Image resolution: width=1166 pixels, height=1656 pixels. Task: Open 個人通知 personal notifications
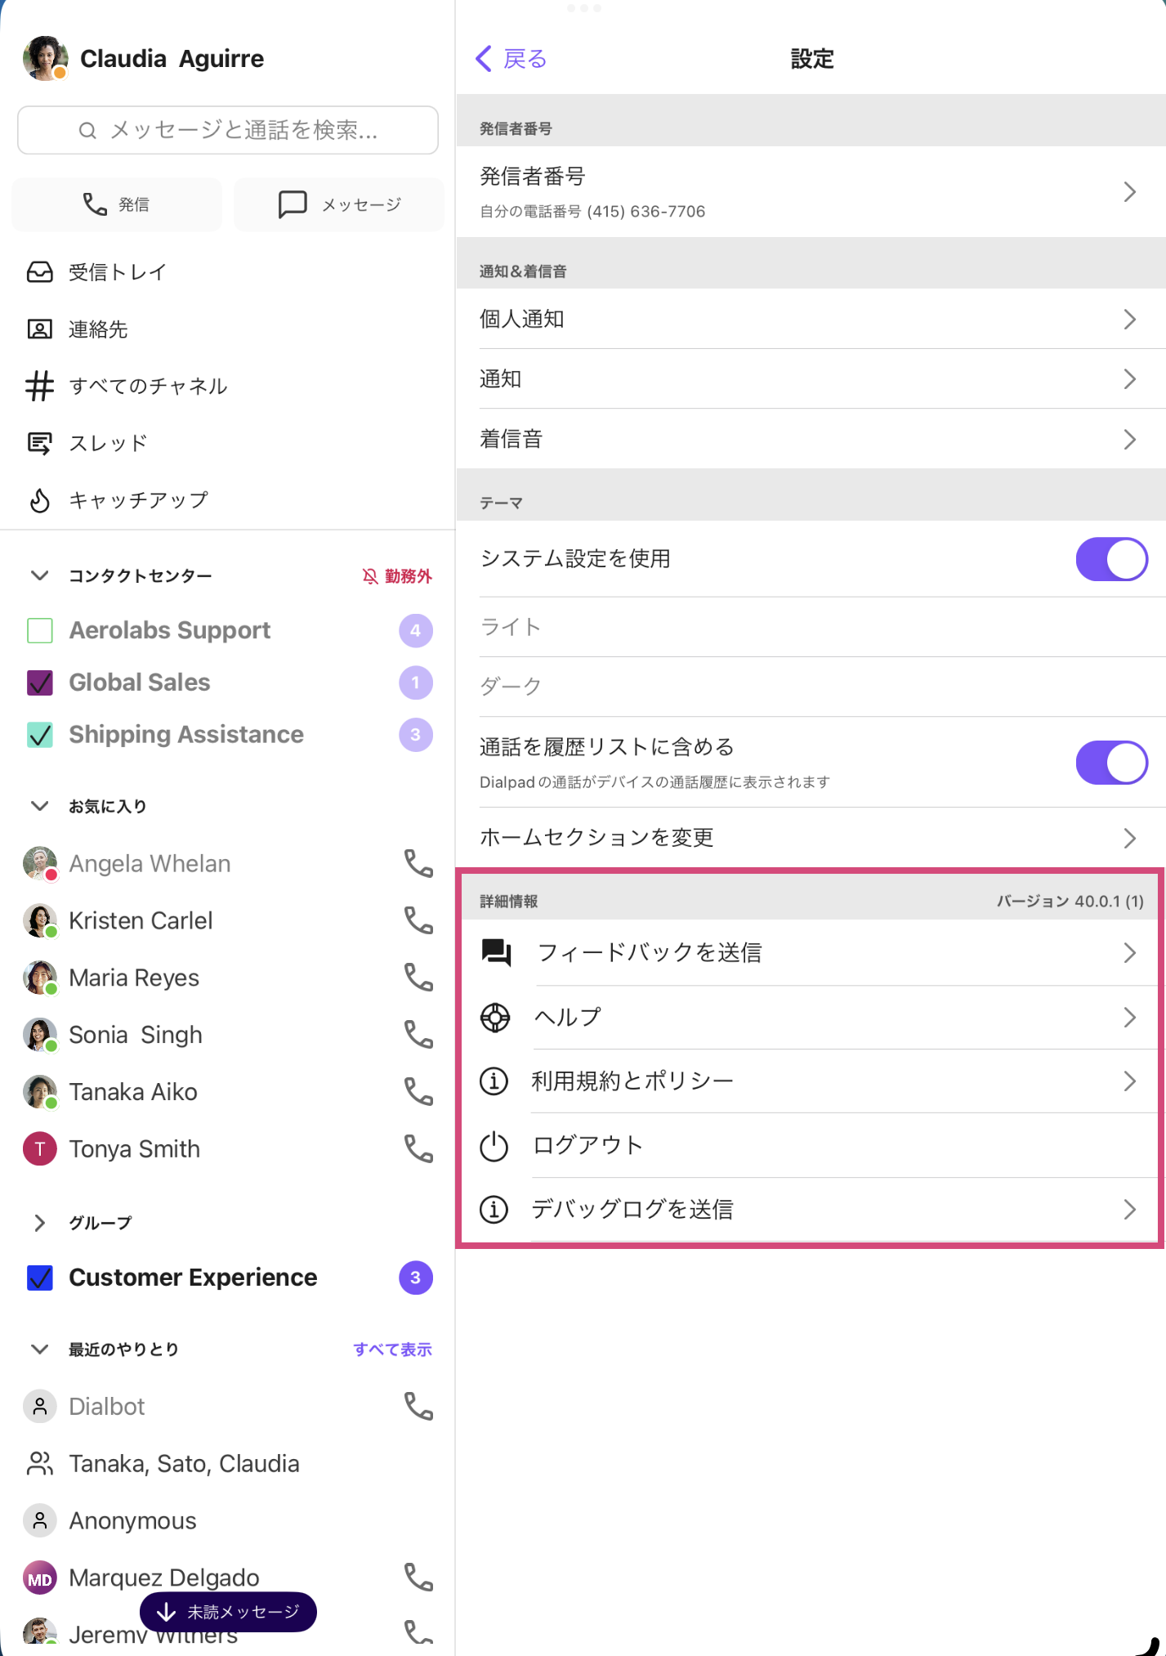pos(811,319)
